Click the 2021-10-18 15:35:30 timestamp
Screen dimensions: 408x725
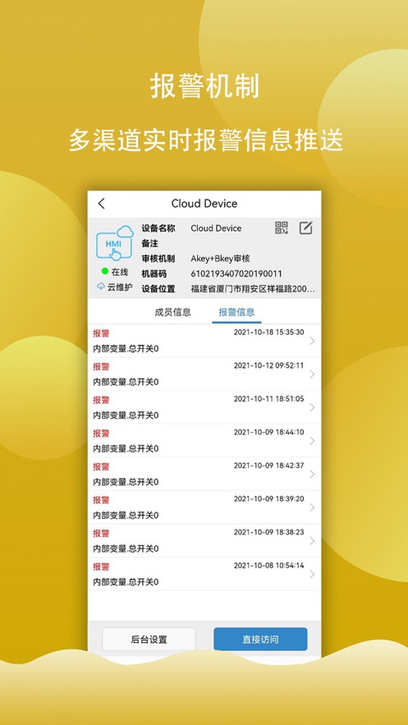click(269, 332)
